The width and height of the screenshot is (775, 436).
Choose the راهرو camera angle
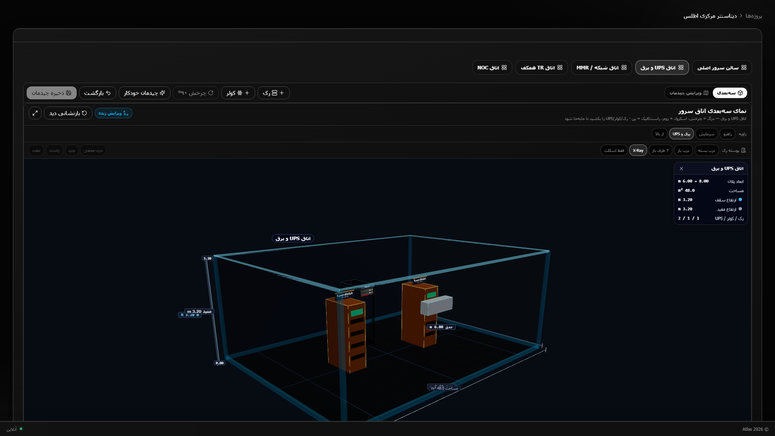click(727, 134)
